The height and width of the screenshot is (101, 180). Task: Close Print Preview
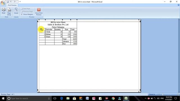[x=39, y=12]
